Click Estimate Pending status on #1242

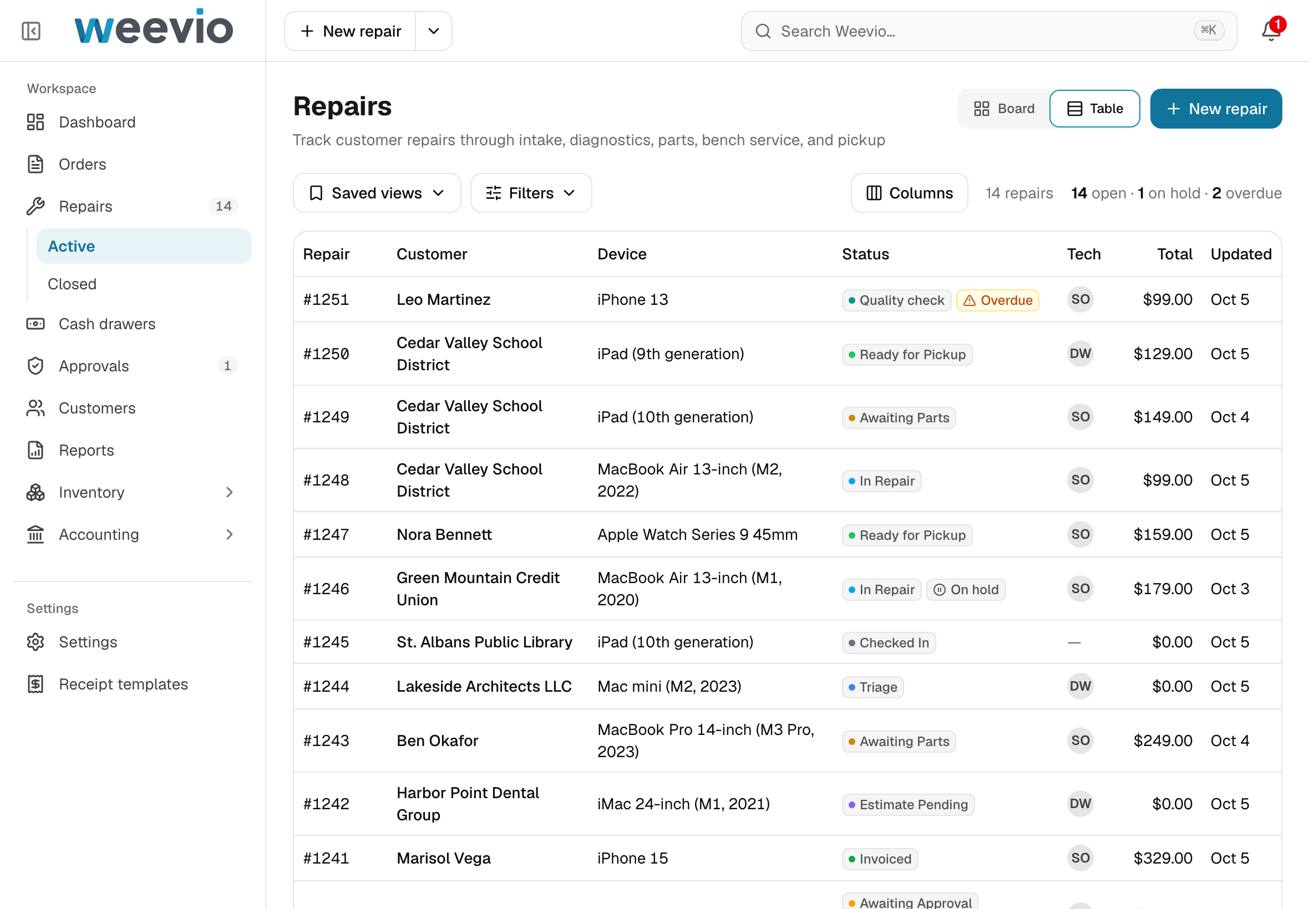coord(908,804)
